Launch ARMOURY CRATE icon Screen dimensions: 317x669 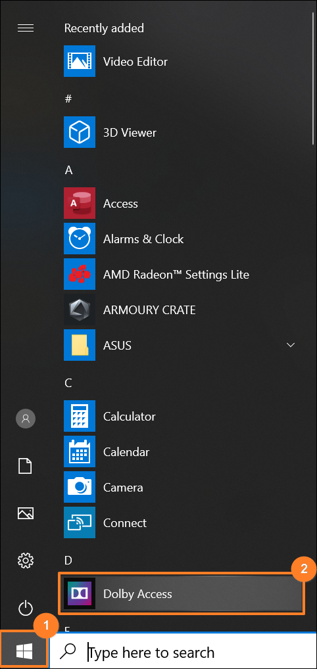click(x=80, y=310)
